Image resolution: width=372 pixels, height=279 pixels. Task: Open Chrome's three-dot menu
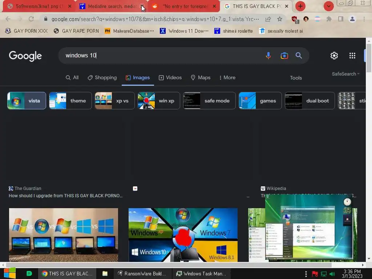(364, 19)
